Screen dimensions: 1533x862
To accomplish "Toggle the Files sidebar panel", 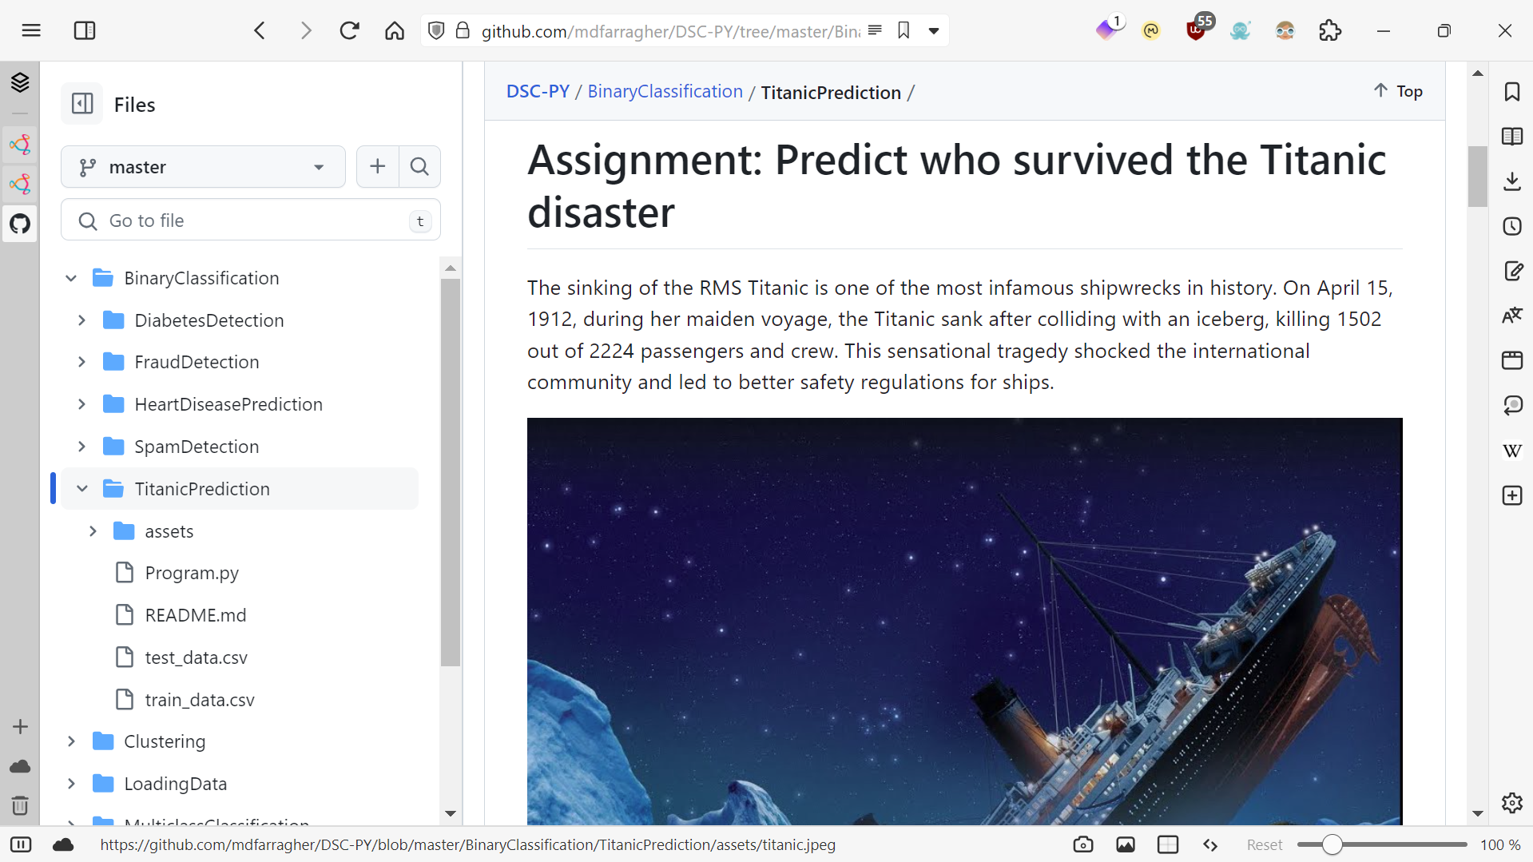I will (x=81, y=103).
